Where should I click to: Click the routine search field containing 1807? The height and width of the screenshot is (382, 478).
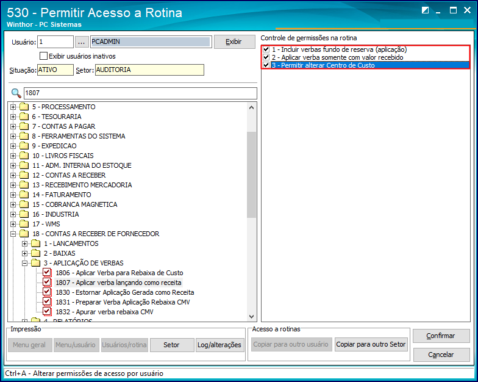[x=140, y=93]
